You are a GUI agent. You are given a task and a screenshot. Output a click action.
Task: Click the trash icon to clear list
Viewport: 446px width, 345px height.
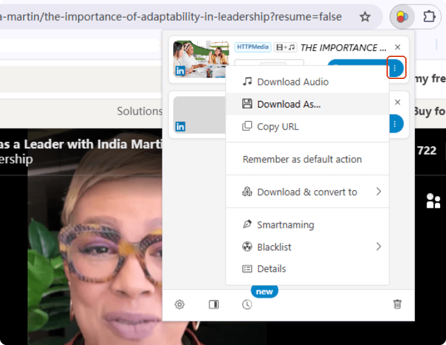pyautogui.click(x=398, y=304)
